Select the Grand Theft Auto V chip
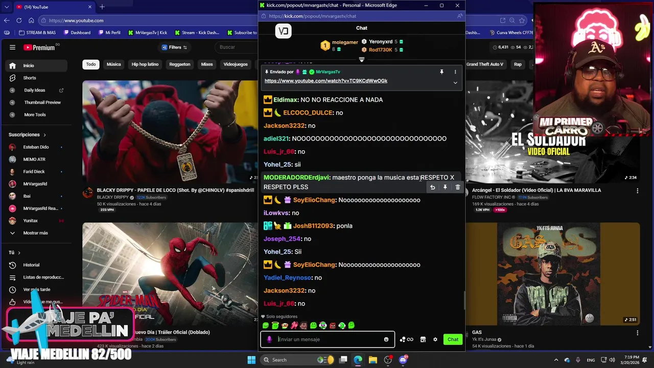This screenshot has height=368, width=654. (x=485, y=64)
